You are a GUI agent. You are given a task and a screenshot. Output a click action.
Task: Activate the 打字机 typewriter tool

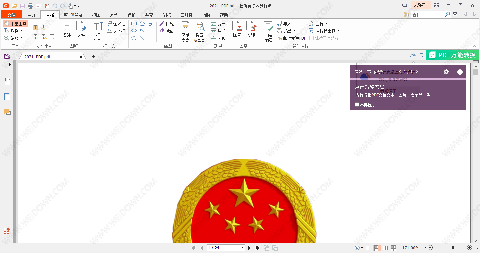coord(98,32)
